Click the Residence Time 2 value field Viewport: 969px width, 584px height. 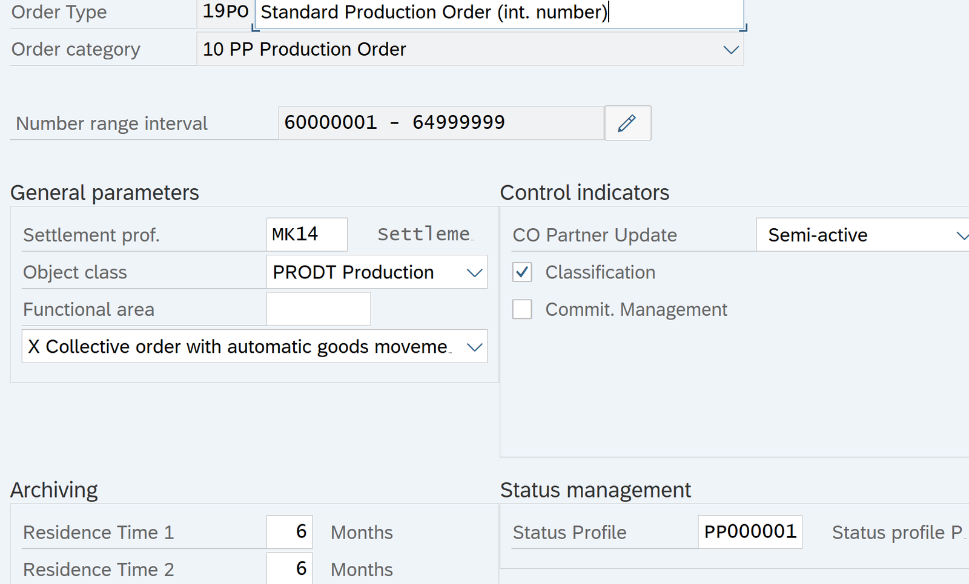pyautogui.click(x=289, y=569)
